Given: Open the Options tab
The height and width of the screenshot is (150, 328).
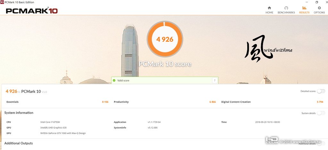Looking at the screenshot, I should click(319, 10).
